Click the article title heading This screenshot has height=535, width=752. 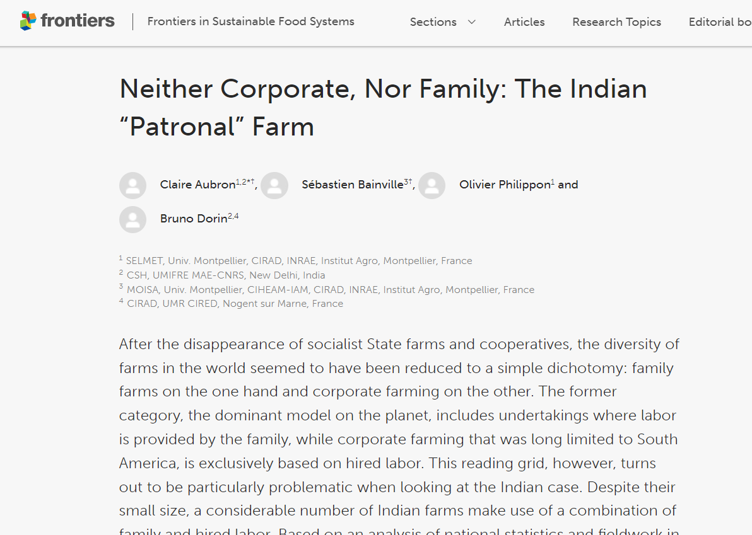[383, 107]
